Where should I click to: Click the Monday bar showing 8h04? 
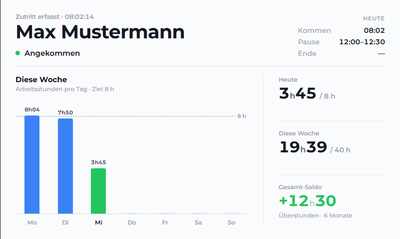click(32, 164)
